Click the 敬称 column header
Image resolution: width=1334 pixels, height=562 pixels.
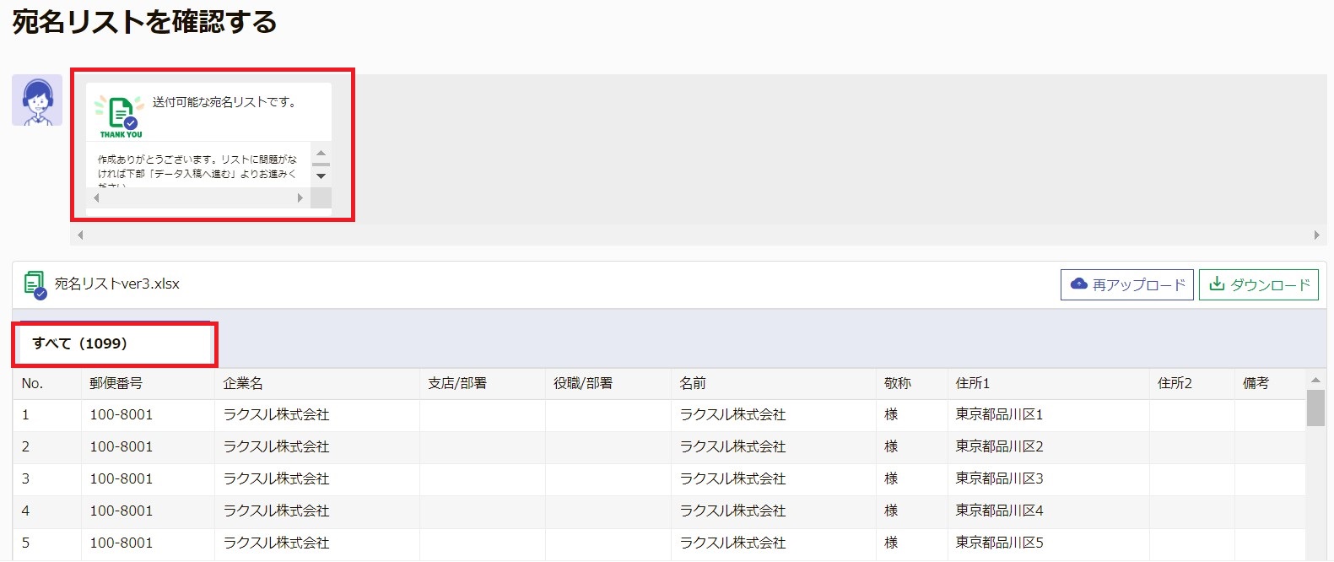[898, 383]
